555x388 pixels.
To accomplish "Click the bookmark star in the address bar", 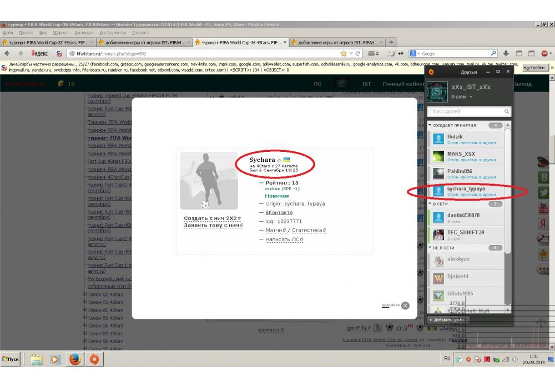I will [344, 54].
